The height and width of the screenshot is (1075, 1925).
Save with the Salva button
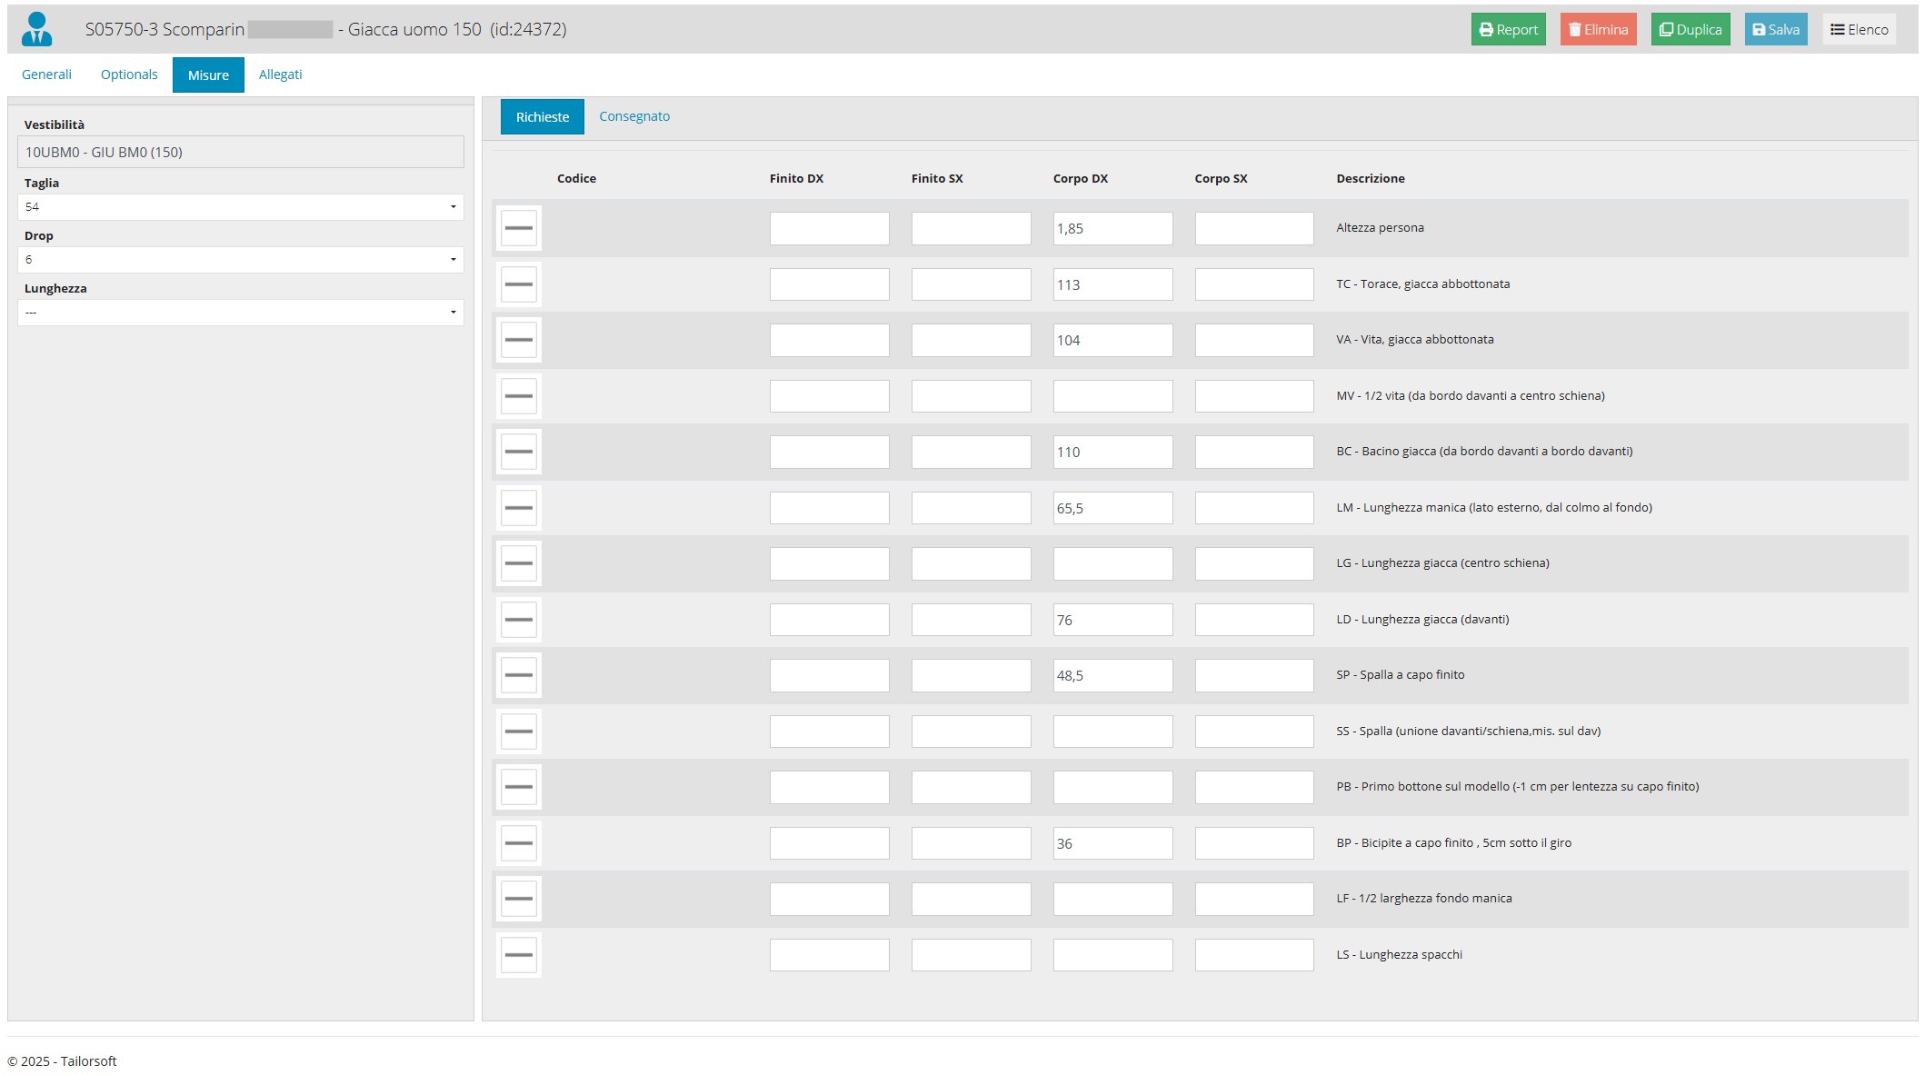click(1775, 29)
